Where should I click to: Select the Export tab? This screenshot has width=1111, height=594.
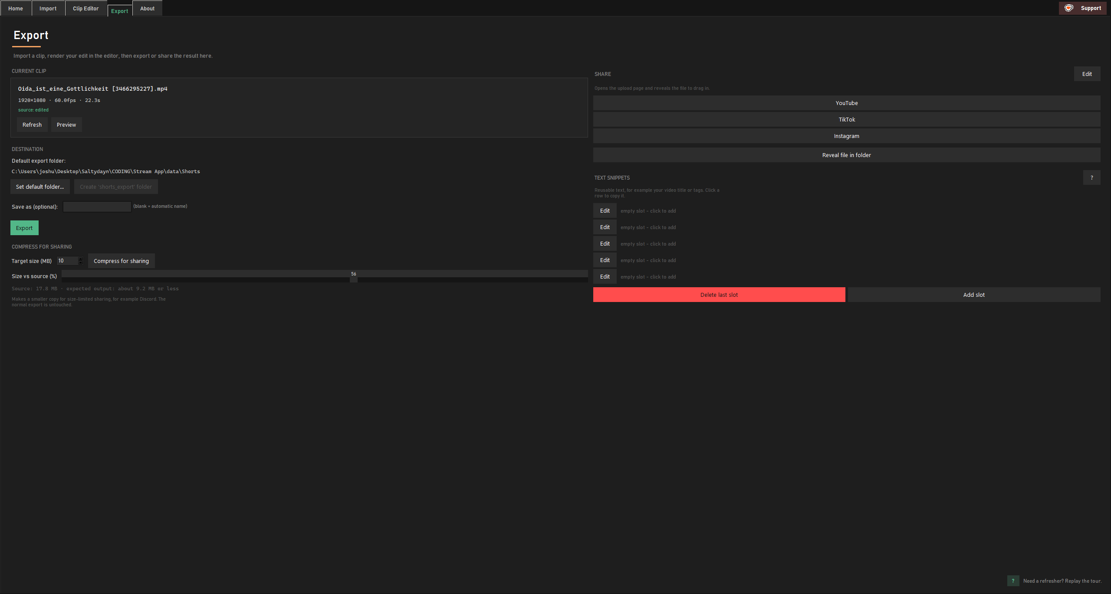pyautogui.click(x=120, y=11)
